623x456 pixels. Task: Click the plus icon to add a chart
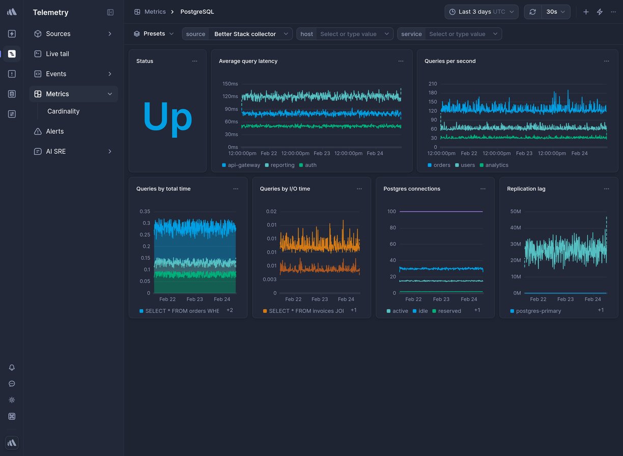(585, 11)
